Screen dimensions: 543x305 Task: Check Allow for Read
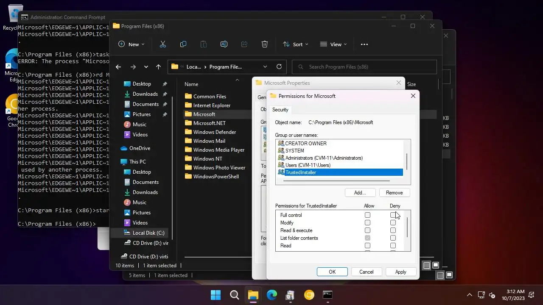pos(367,246)
